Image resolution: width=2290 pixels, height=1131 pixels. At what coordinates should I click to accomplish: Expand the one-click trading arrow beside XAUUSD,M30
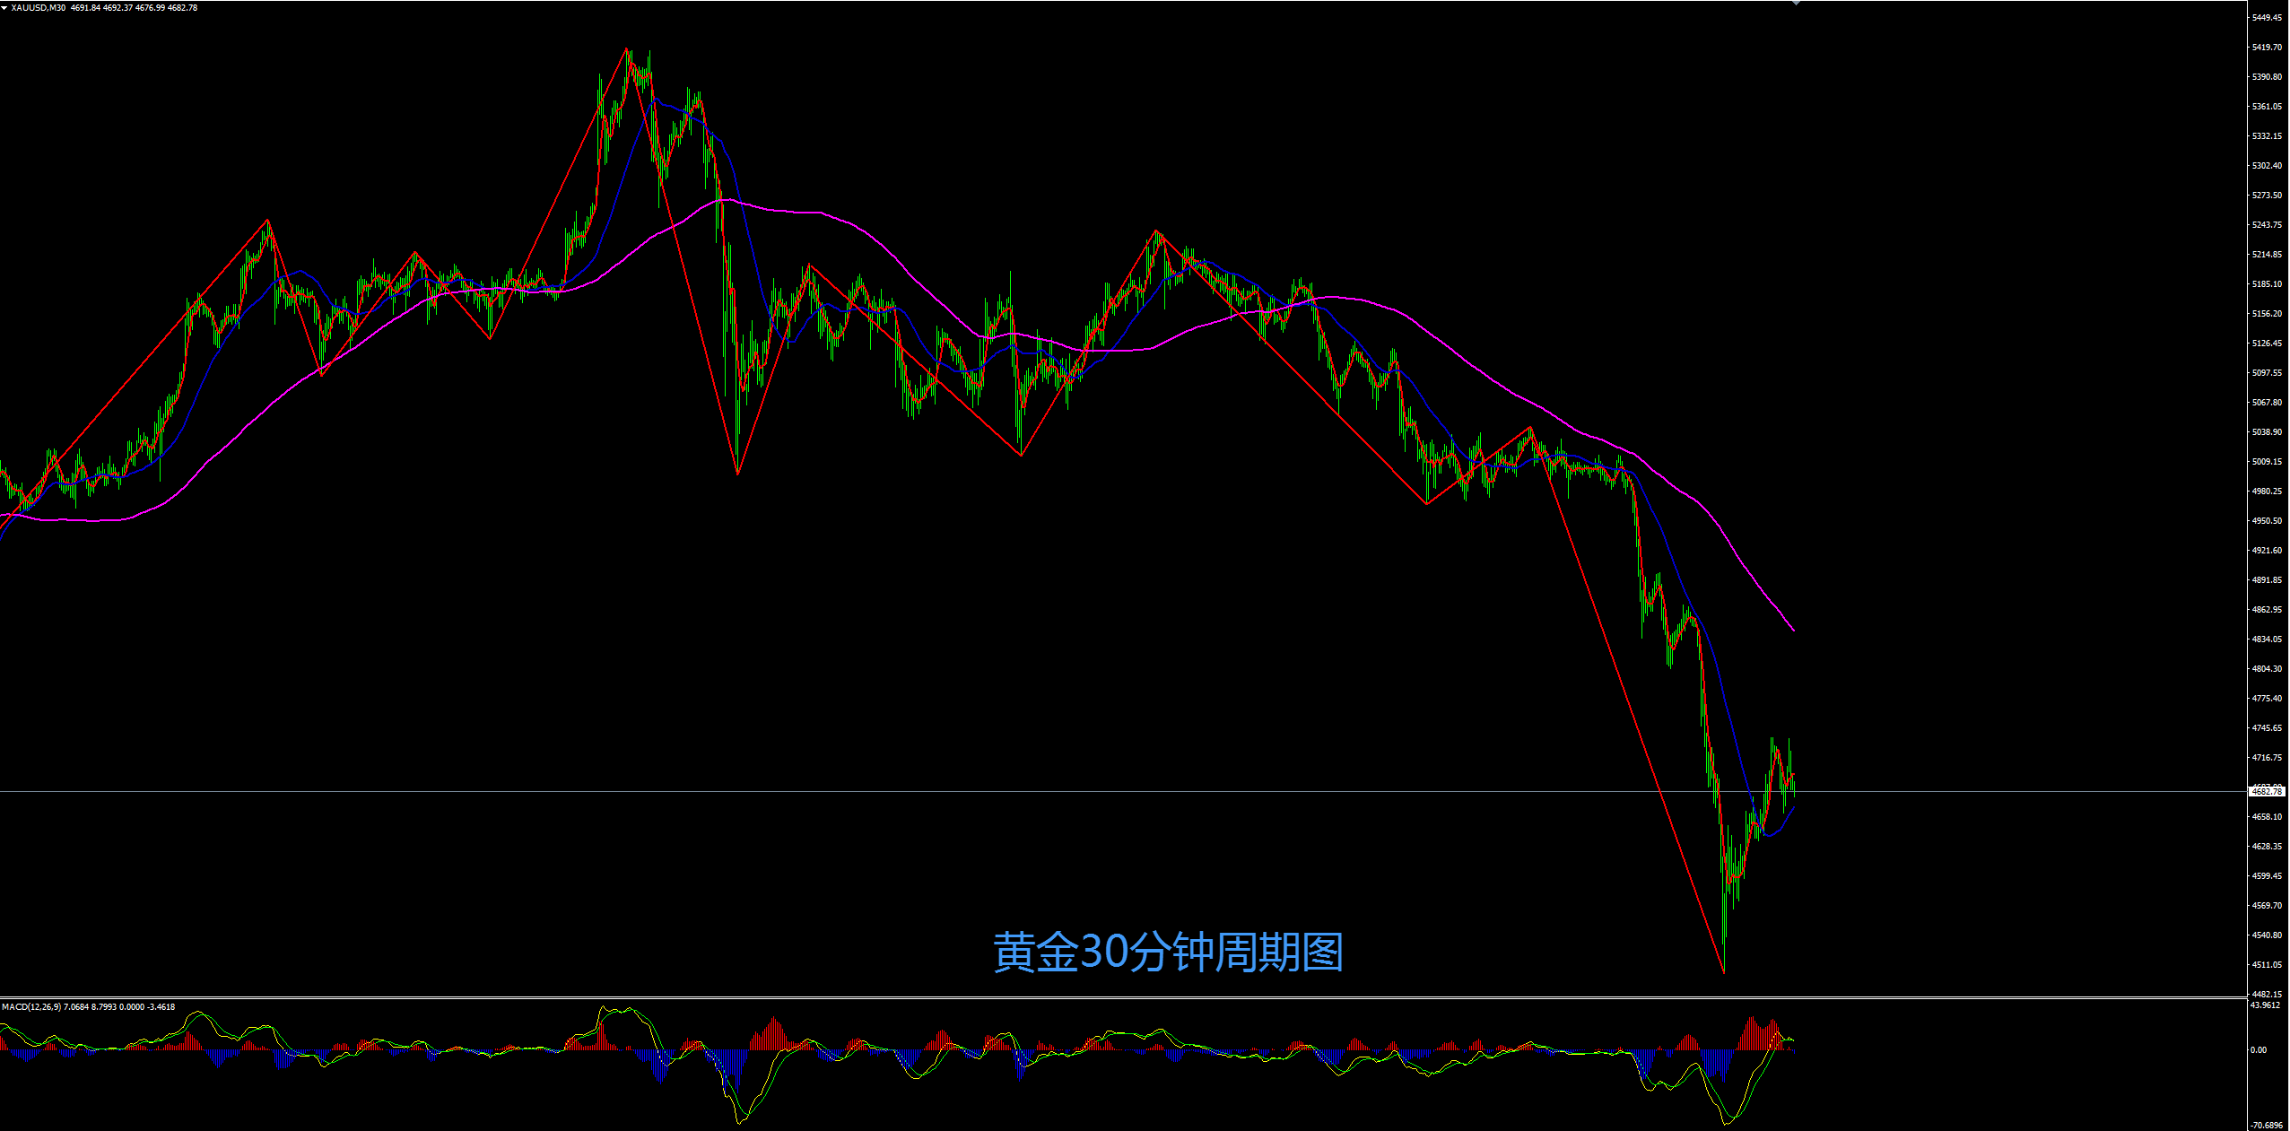(x=4, y=8)
